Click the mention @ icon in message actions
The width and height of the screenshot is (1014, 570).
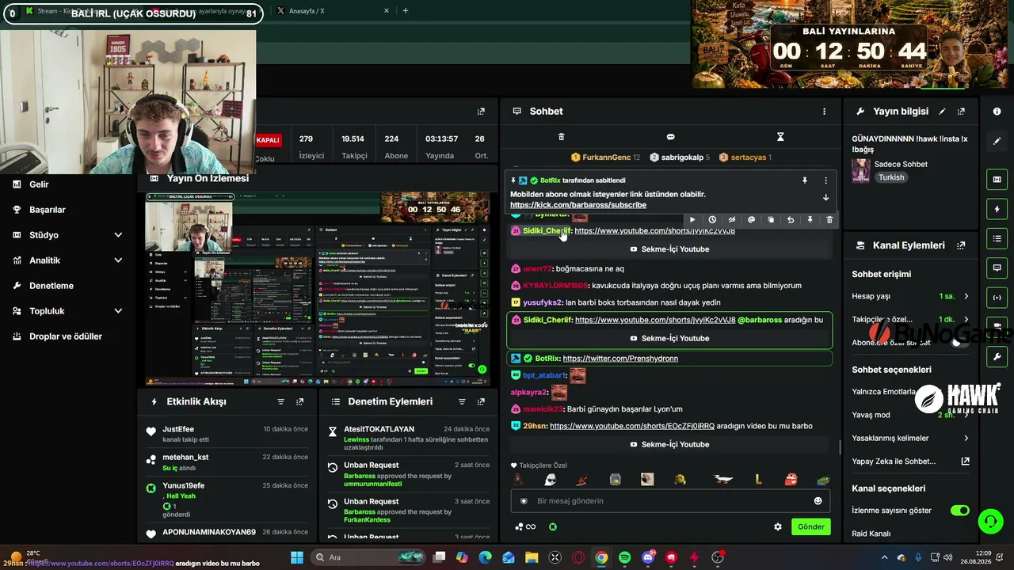(751, 219)
